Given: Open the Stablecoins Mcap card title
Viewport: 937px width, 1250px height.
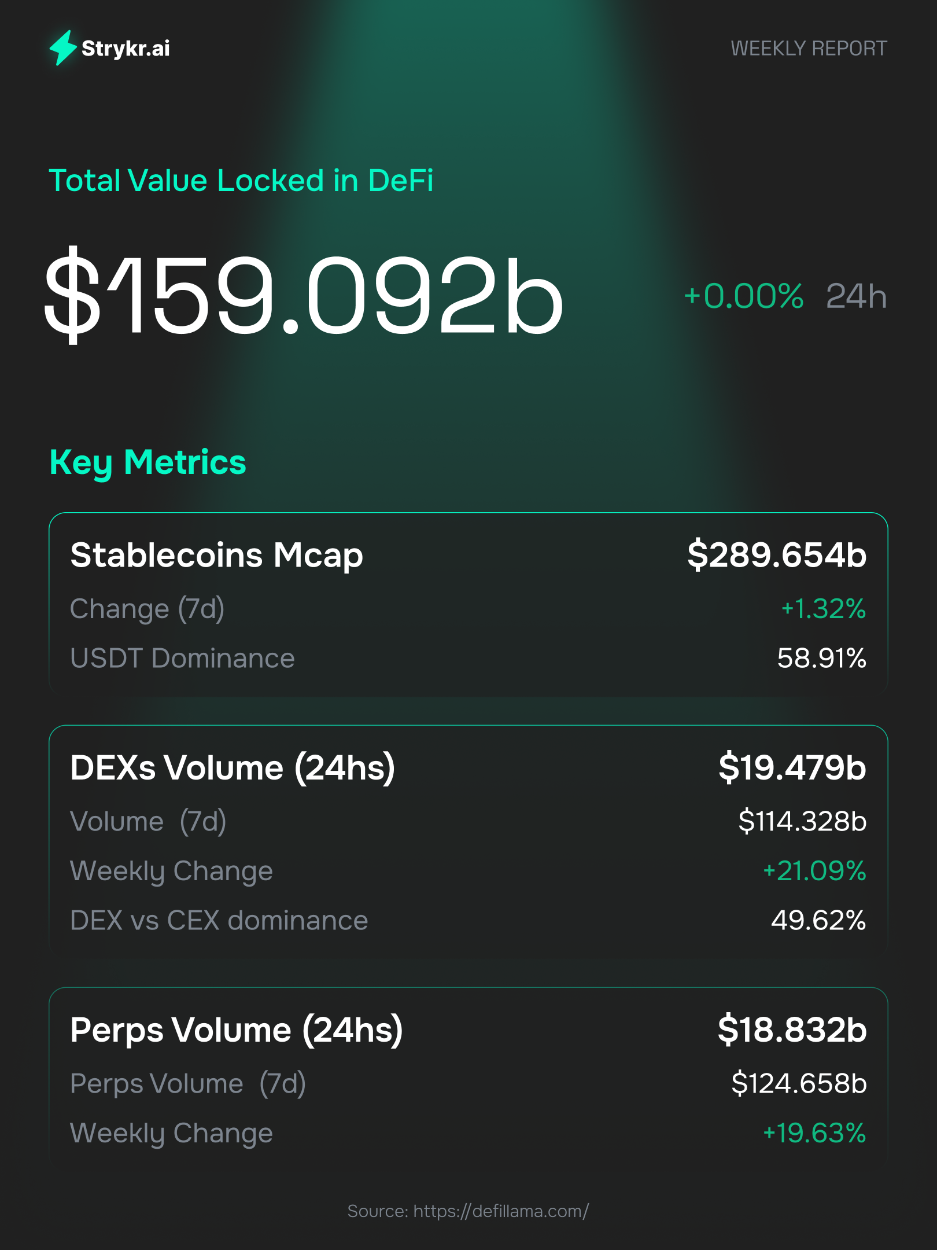Looking at the screenshot, I should 216,556.
